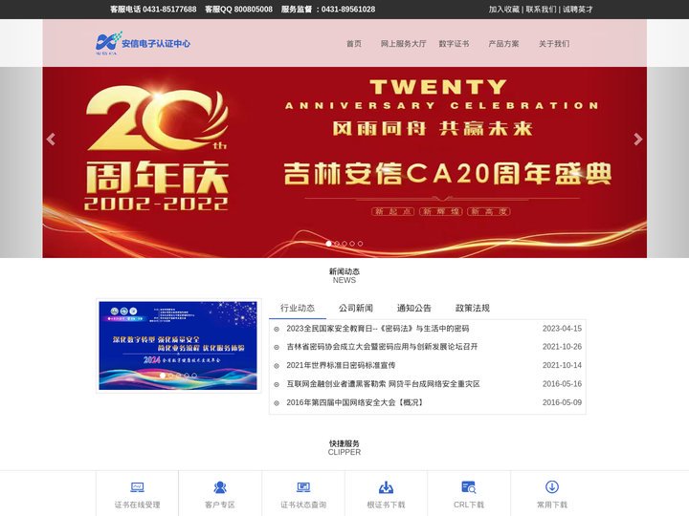Click date 2023-04-15 in news list
The width and height of the screenshot is (689, 516).
click(x=562, y=329)
